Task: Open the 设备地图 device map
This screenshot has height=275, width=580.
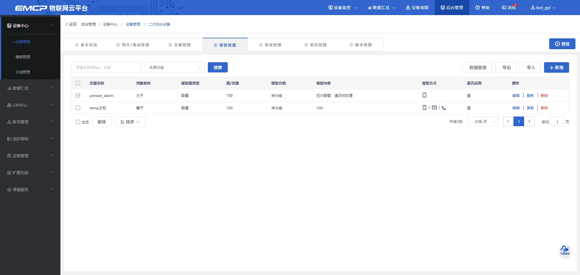Action: (417, 8)
